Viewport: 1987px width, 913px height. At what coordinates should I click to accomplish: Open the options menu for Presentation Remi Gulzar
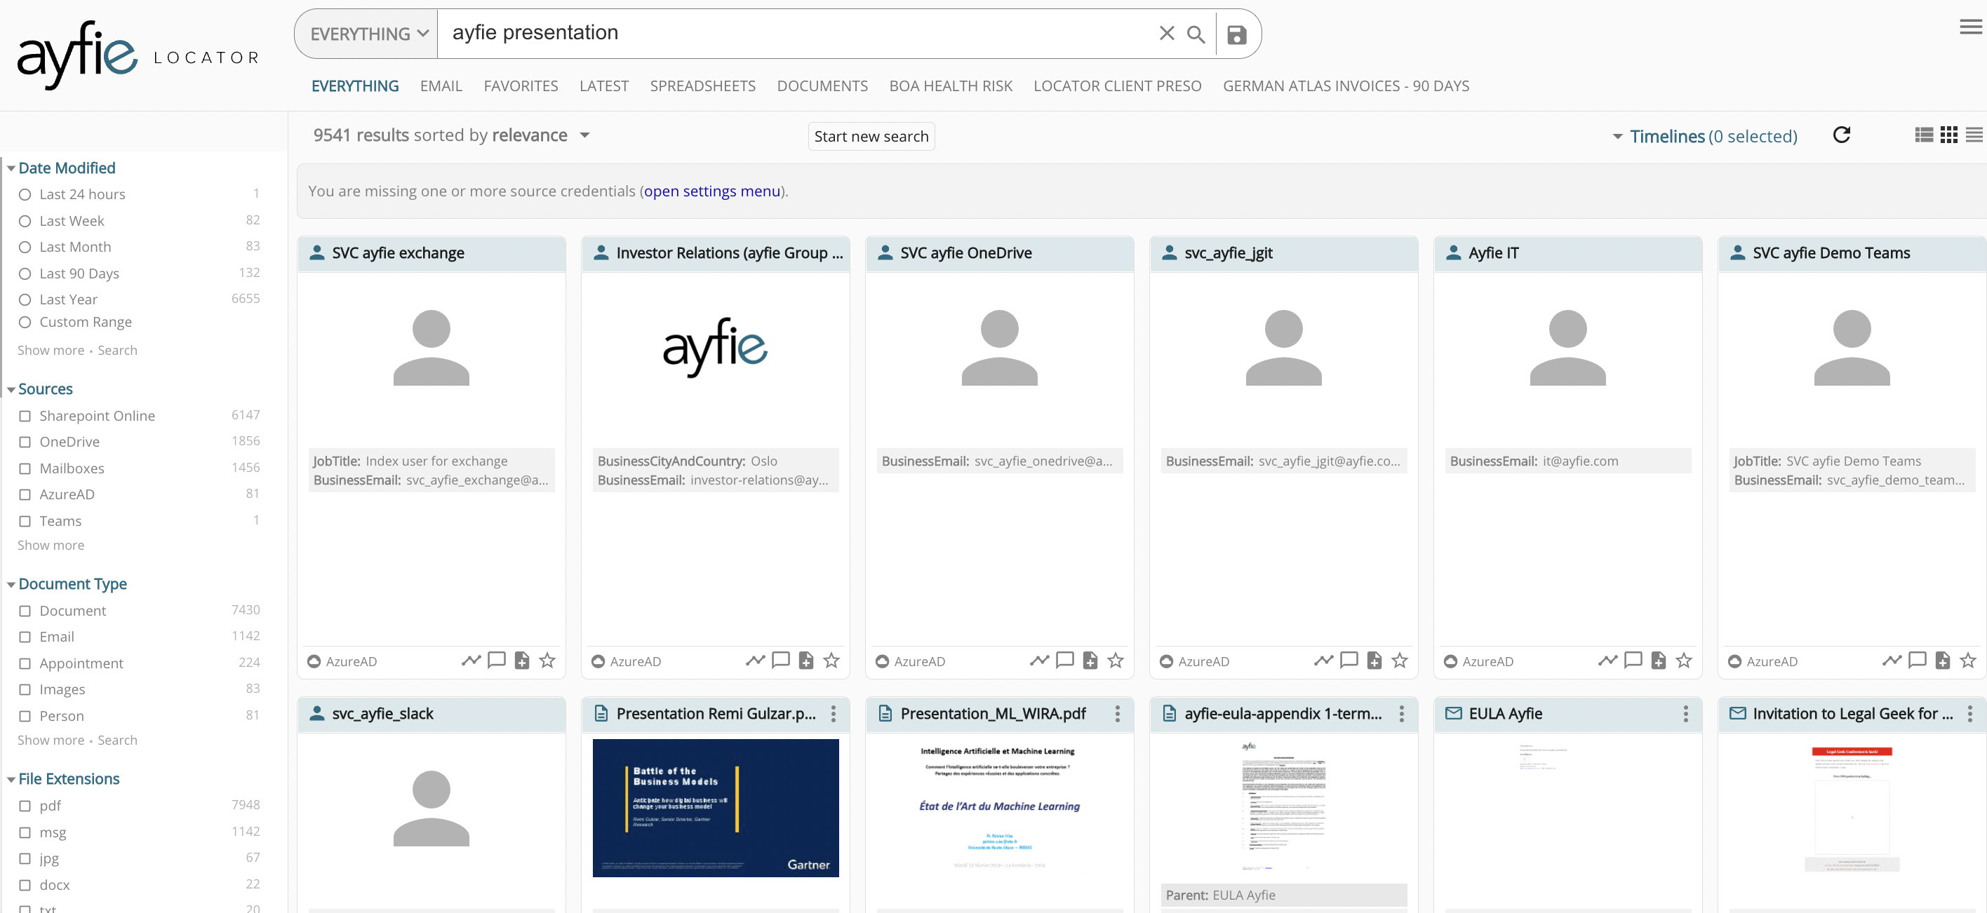tap(833, 713)
